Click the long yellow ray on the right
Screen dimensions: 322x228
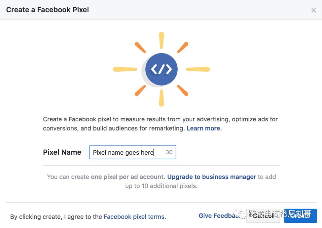point(198,70)
